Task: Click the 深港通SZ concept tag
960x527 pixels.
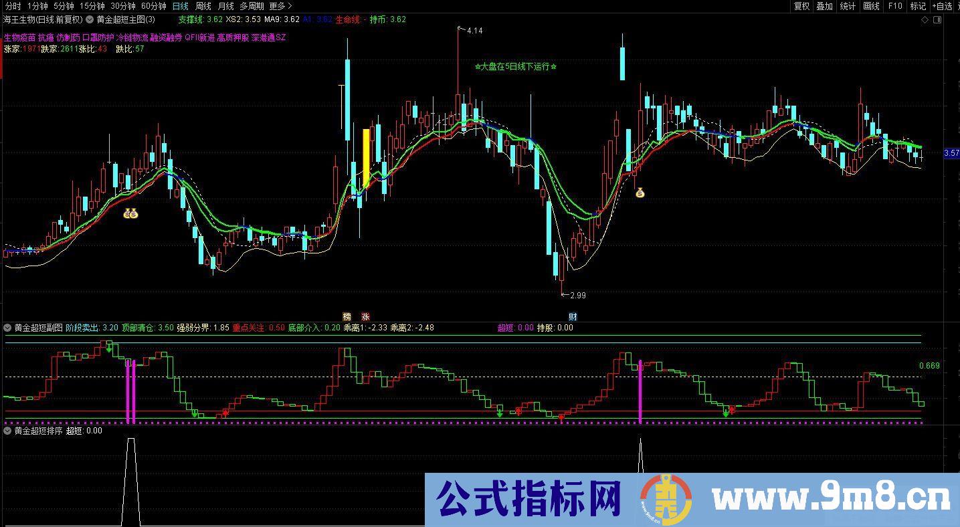Action: point(268,37)
